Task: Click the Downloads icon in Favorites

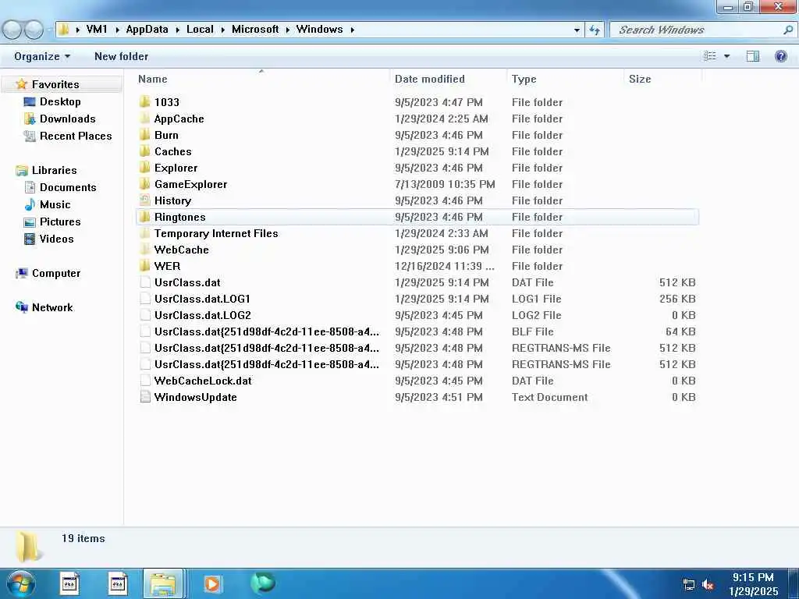Action: tap(30, 119)
